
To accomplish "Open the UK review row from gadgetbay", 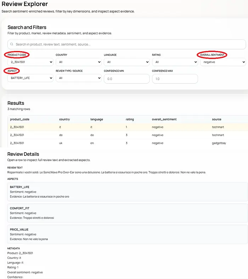I will [128, 143].
